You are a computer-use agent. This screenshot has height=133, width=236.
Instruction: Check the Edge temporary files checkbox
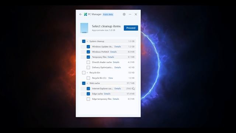[88, 99]
